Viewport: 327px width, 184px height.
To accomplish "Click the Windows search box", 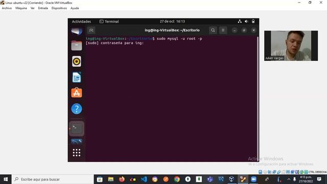I will click(53, 179).
